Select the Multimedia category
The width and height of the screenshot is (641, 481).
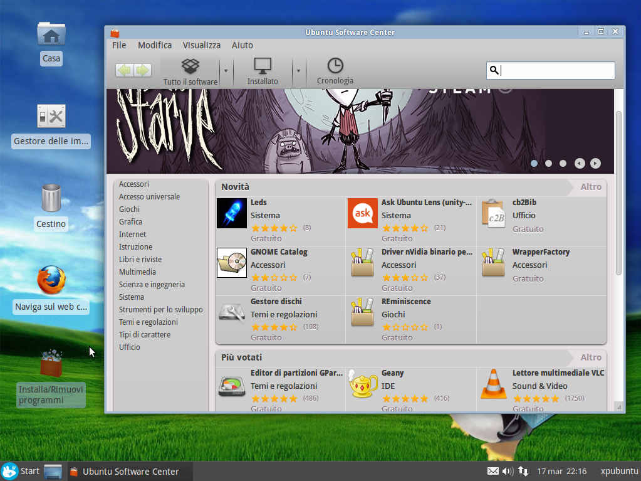(x=137, y=272)
